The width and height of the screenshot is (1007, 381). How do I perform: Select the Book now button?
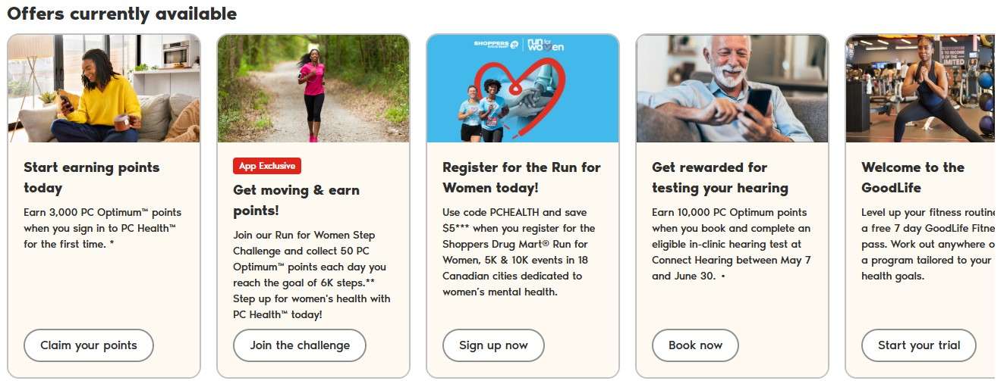(x=695, y=345)
